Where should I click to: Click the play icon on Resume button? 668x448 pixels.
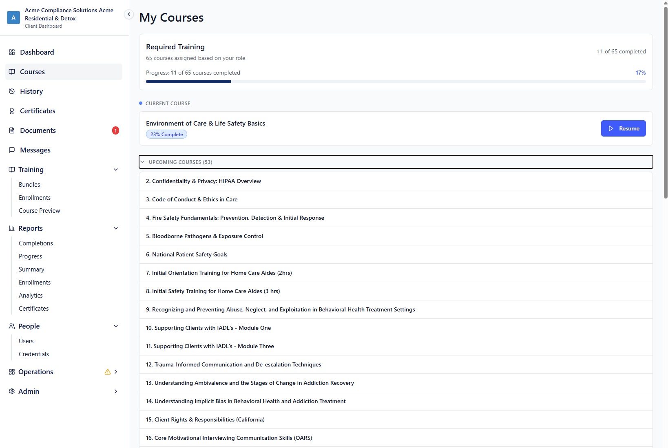pyautogui.click(x=611, y=128)
